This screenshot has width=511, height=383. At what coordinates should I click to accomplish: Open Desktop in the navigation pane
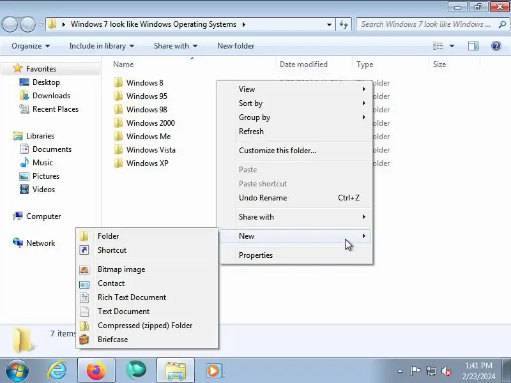46,82
